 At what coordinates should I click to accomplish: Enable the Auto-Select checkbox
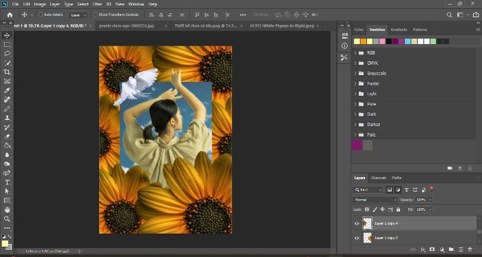[40, 14]
